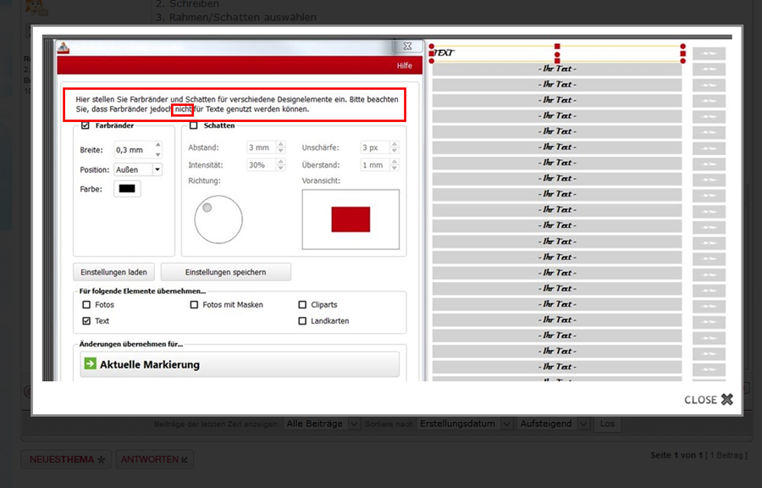Click the red rectangle in Voransicht preview
This screenshot has height=488, width=762.
[351, 219]
